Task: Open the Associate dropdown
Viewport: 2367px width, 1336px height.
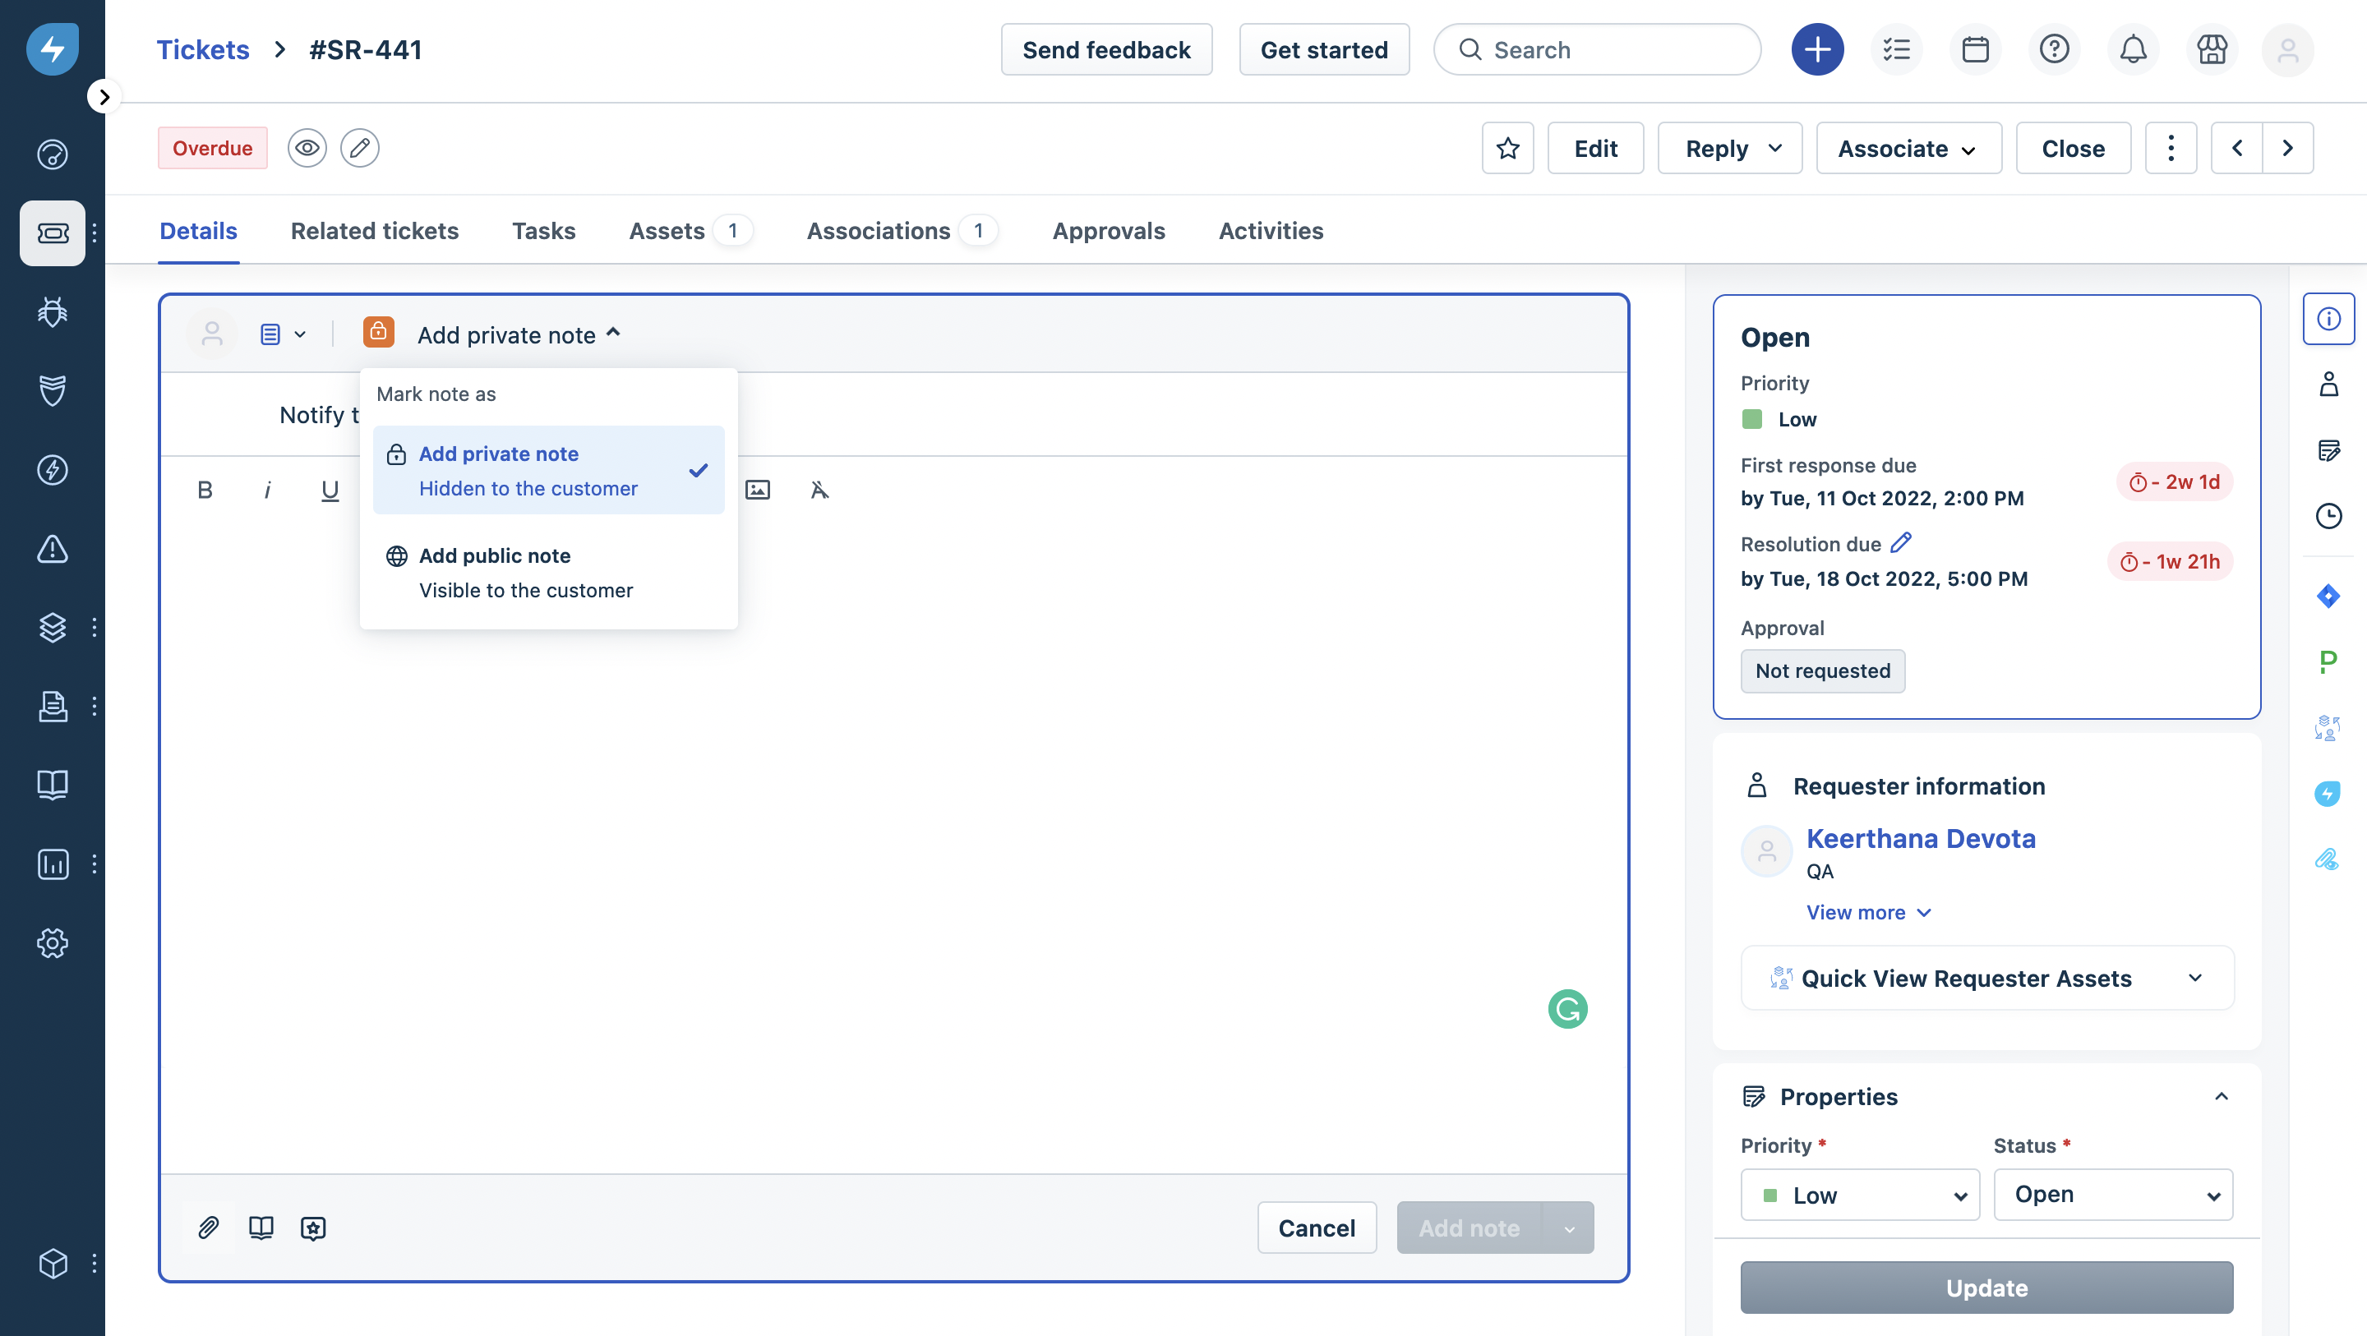Action: (x=1908, y=148)
